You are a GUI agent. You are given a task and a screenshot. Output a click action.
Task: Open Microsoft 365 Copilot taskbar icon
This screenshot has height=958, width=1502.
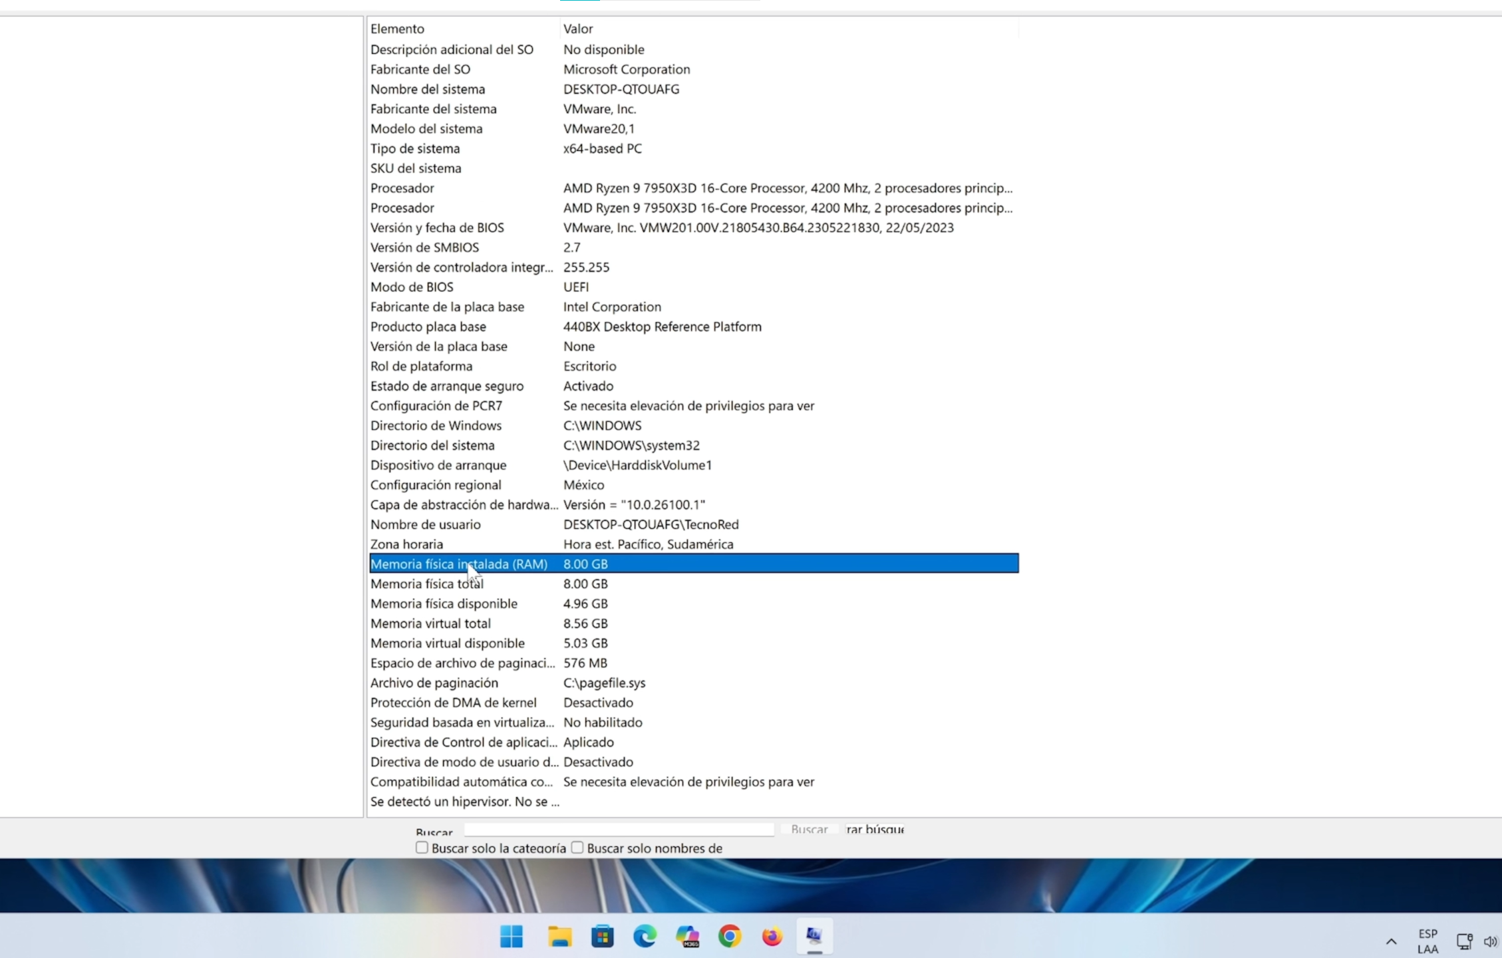pyautogui.click(x=687, y=936)
